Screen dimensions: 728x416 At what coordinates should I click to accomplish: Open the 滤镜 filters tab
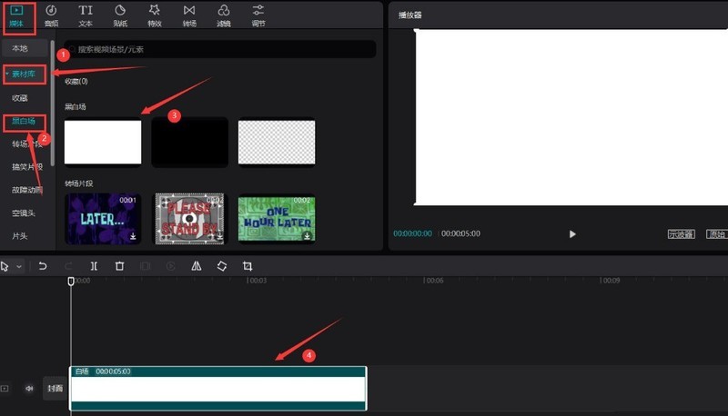point(224,15)
